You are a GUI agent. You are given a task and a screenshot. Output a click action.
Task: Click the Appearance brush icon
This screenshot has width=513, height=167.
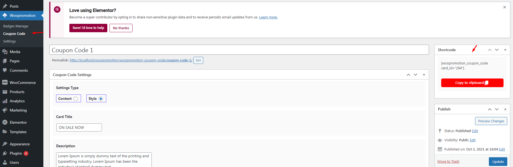click(5, 144)
